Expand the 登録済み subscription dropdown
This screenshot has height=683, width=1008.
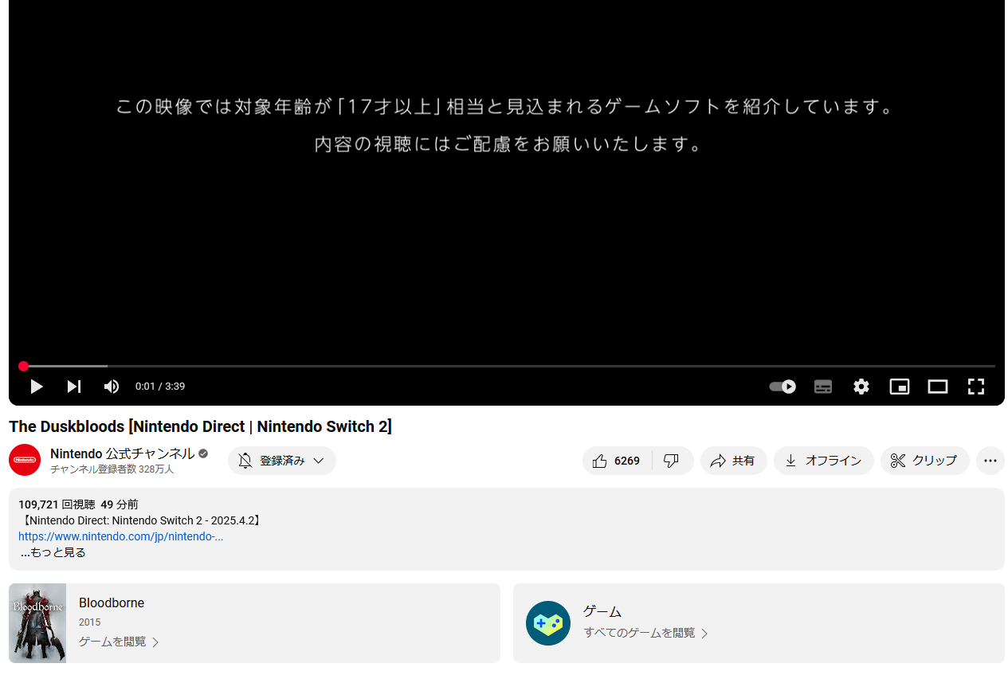(282, 461)
